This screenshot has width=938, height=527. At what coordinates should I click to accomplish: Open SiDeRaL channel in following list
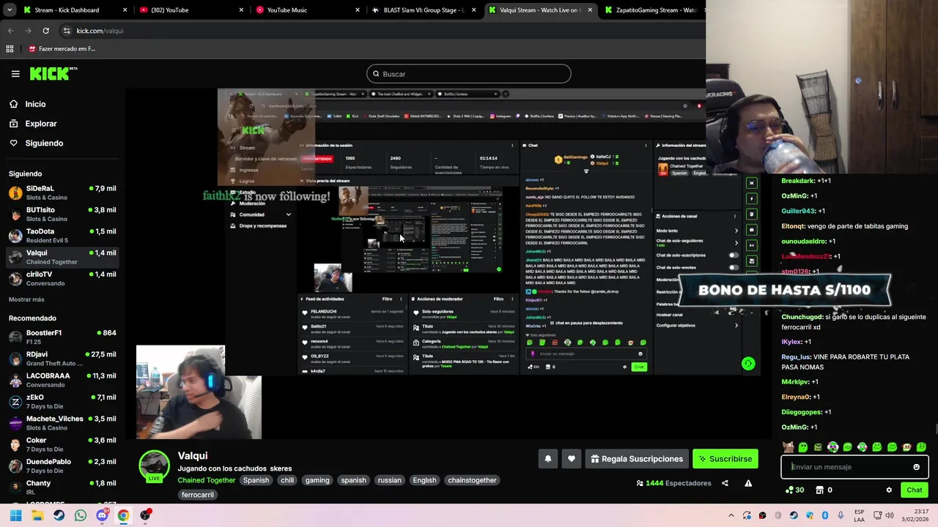[x=62, y=193]
